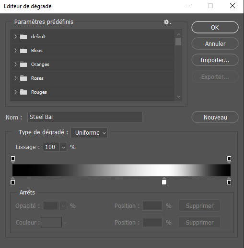This screenshot has width=244, height=248.
Task: Select the left opacity stop above gradient
Action: 13,160
